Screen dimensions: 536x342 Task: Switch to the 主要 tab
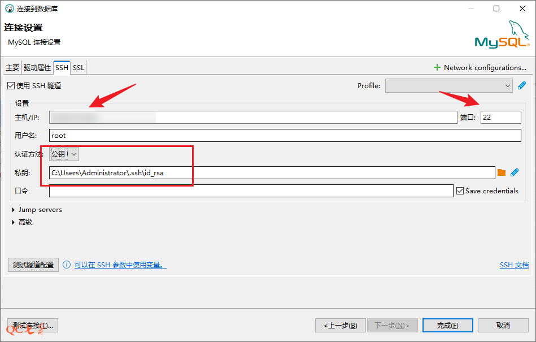(12, 68)
